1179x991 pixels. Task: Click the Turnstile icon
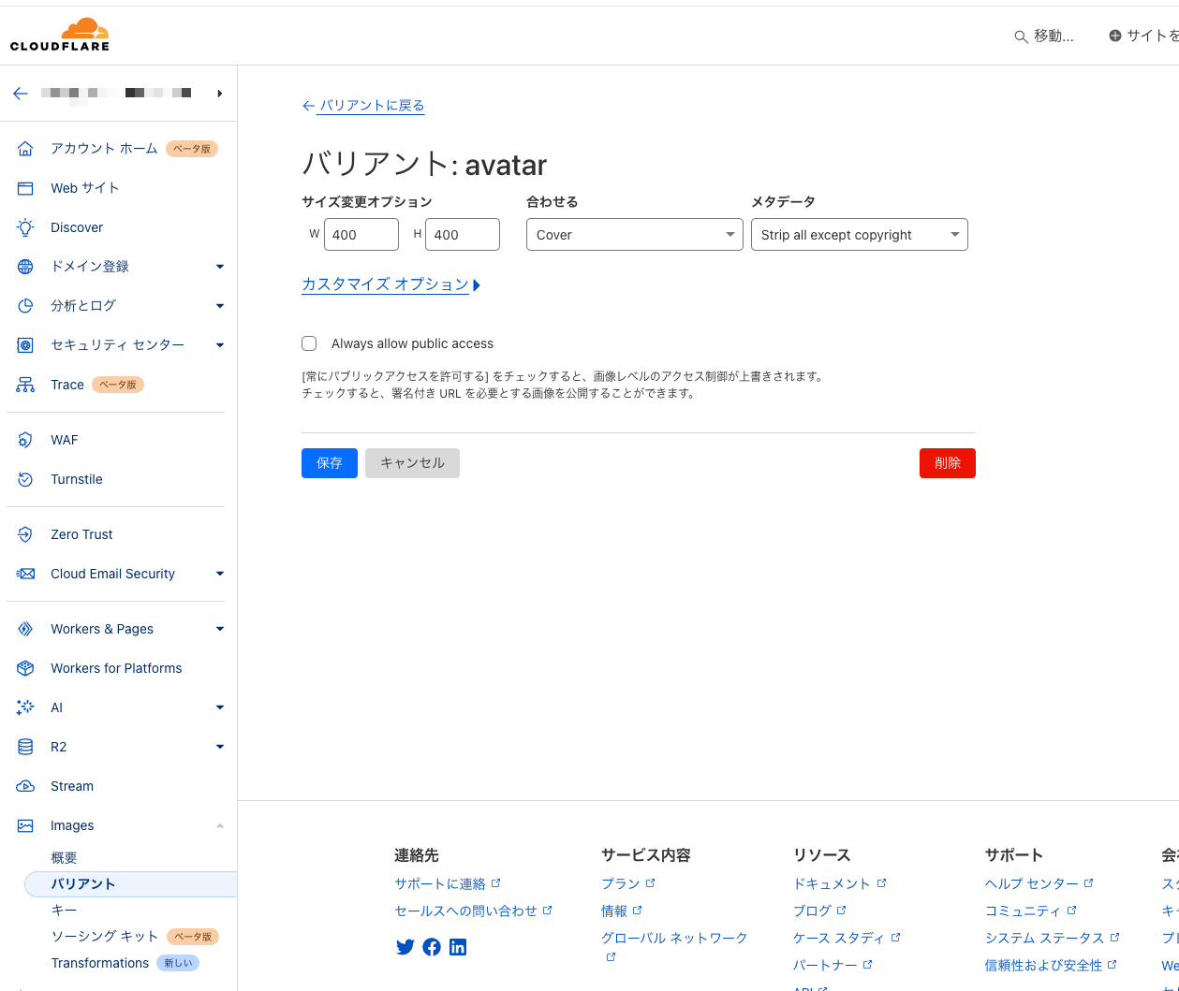25,479
